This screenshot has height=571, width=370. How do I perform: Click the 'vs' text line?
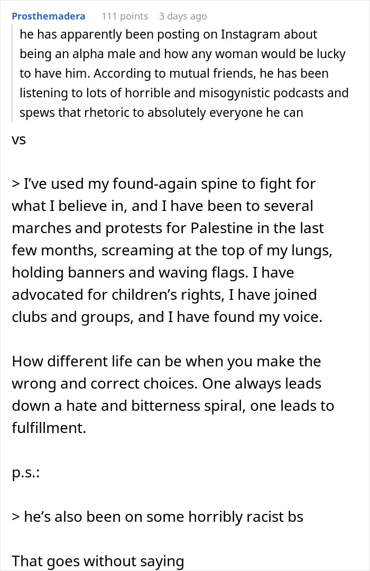click(x=18, y=140)
